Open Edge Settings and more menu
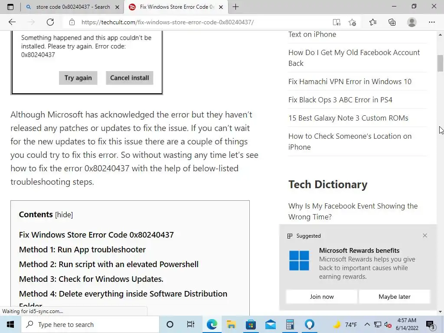 pos(431,22)
